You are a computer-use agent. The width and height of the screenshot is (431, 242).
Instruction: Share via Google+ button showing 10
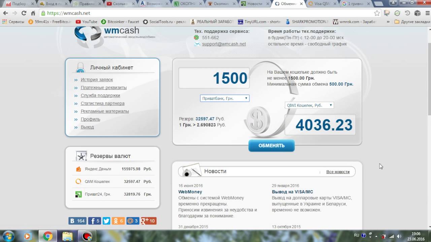(x=148, y=221)
